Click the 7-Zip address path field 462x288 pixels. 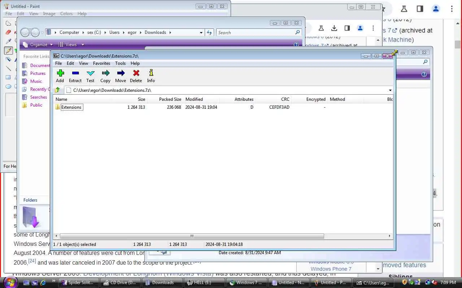pos(226,90)
